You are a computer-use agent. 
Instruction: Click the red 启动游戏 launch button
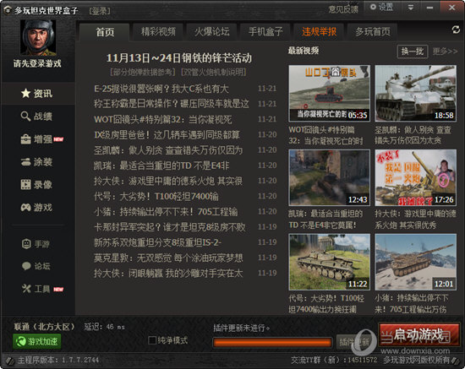pos(419,335)
